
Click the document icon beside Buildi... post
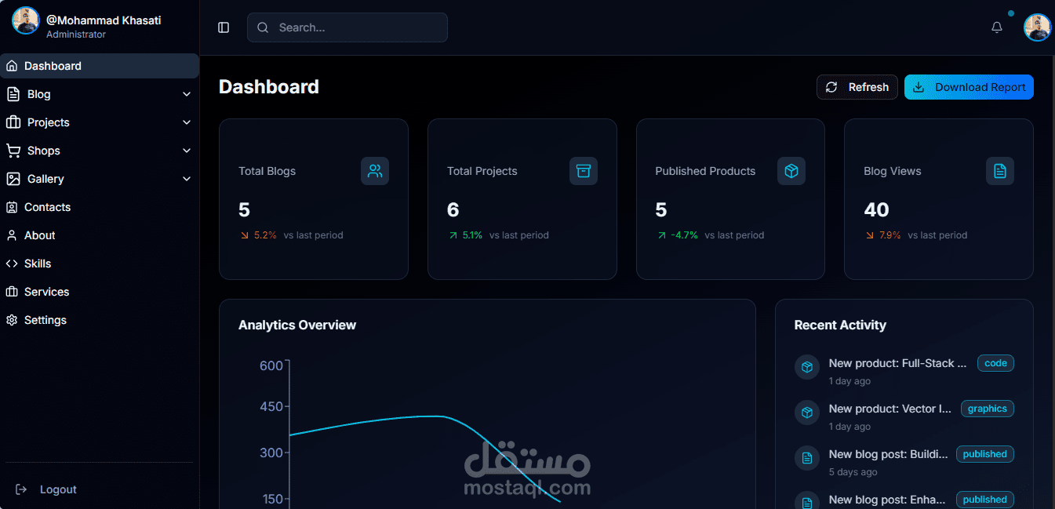(x=807, y=458)
